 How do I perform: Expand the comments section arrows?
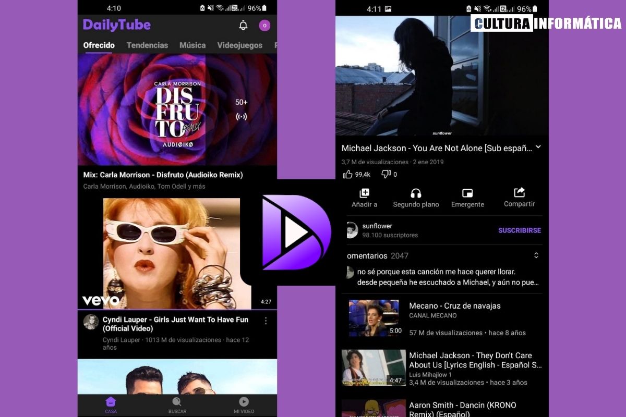pyautogui.click(x=536, y=255)
